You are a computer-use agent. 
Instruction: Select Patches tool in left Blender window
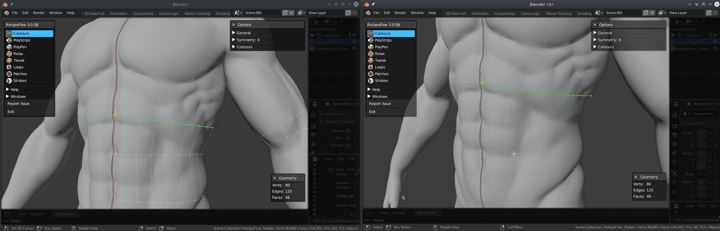pos(29,74)
